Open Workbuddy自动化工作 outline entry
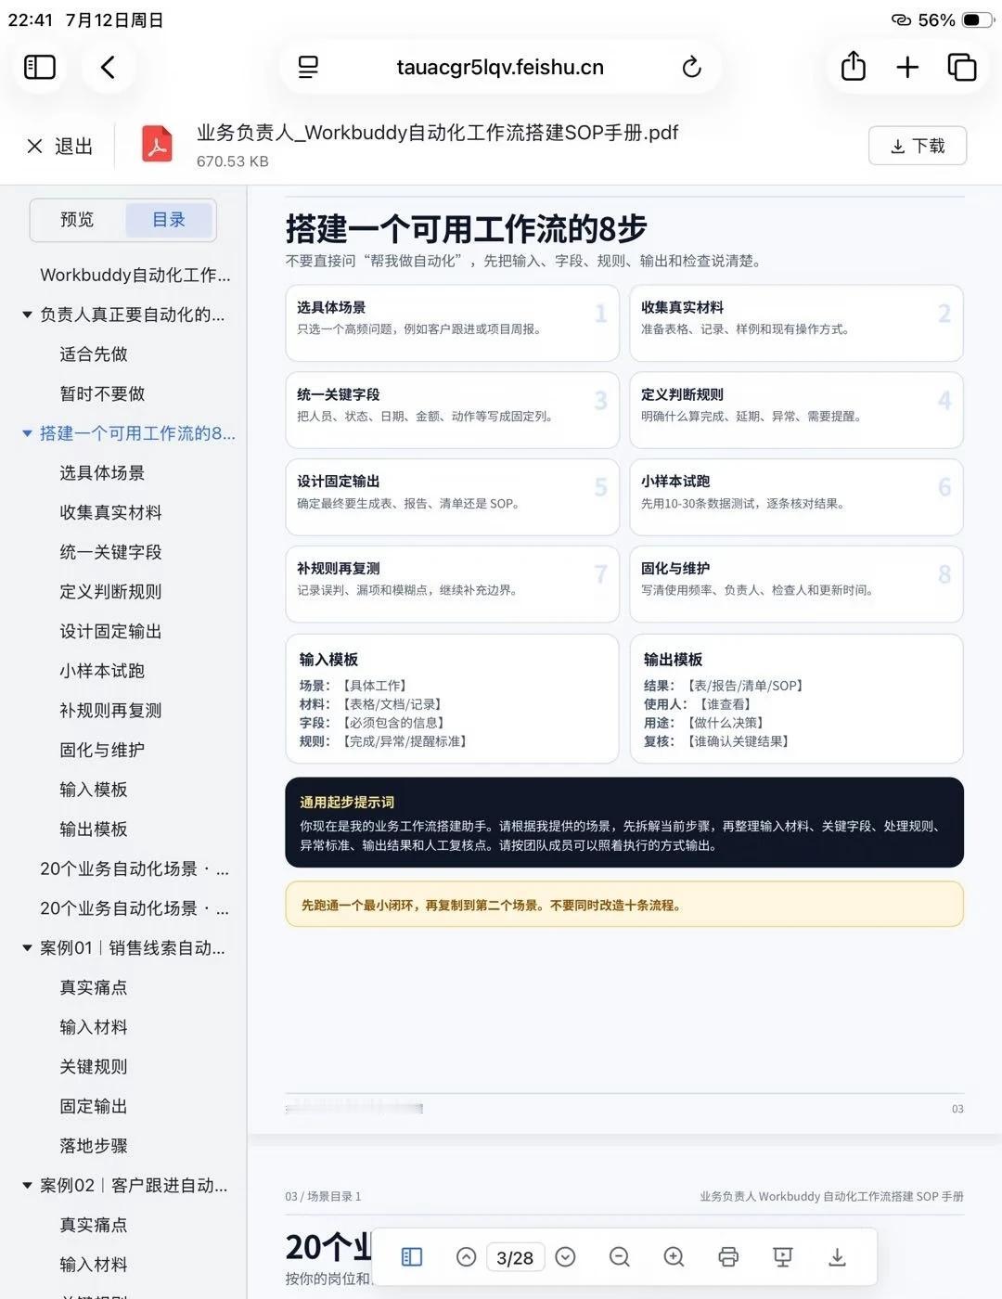Screen dimensions: 1002x1299 (x=135, y=275)
